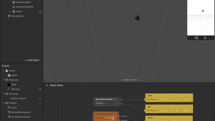Click the Y rotation field of left patch

175,111
